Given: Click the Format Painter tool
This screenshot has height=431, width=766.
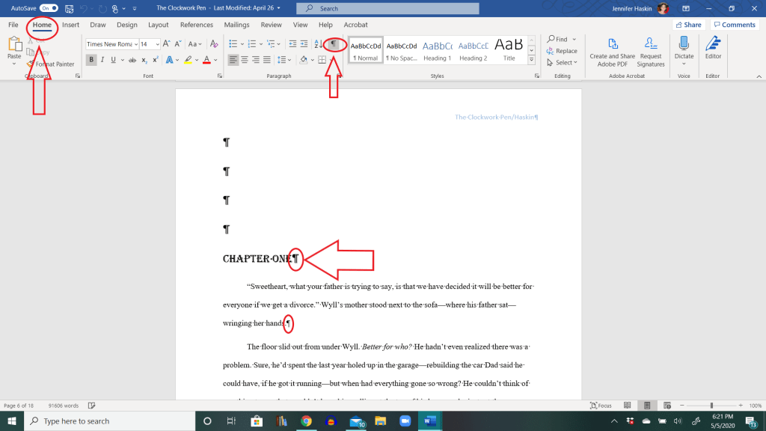Looking at the screenshot, I should (x=54, y=64).
